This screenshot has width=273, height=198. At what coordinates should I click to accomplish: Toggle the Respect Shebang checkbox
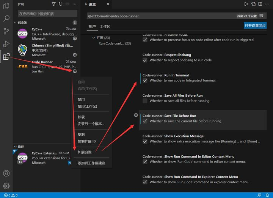[145, 60]
